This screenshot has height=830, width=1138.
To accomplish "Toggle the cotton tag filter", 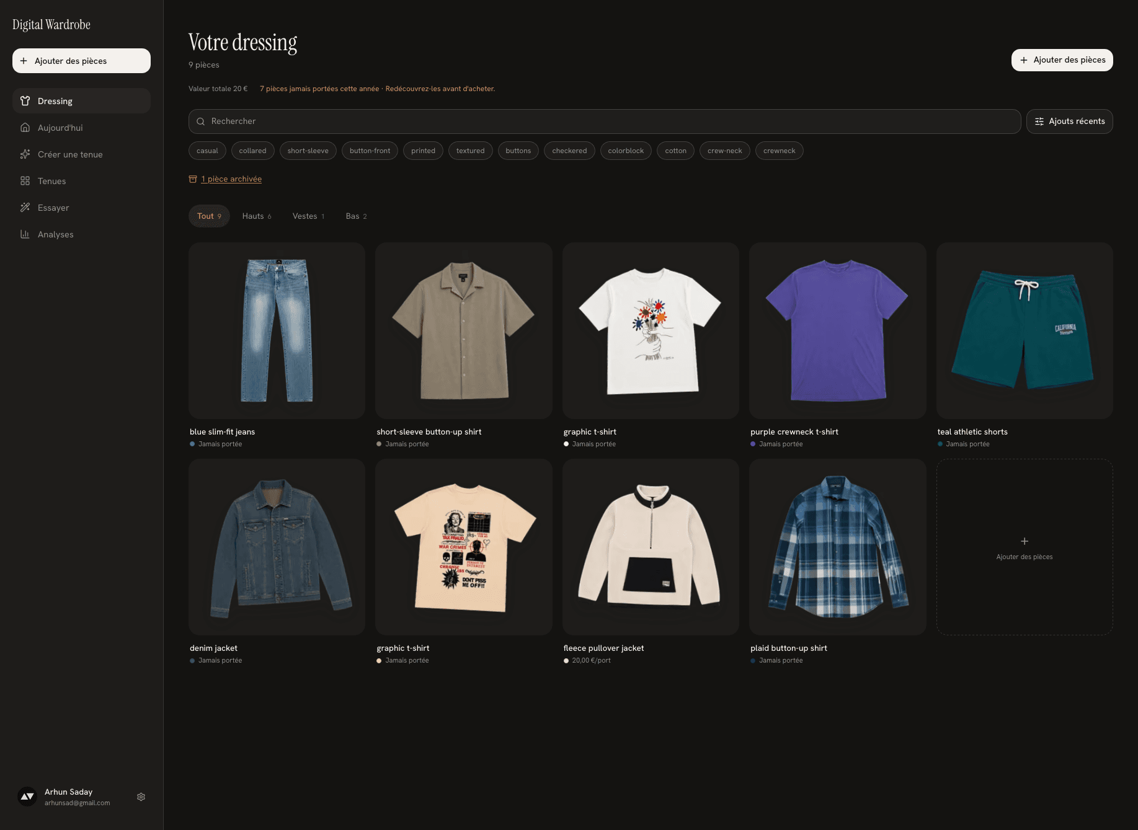I will pyautogui.click(x=675, y=151).
